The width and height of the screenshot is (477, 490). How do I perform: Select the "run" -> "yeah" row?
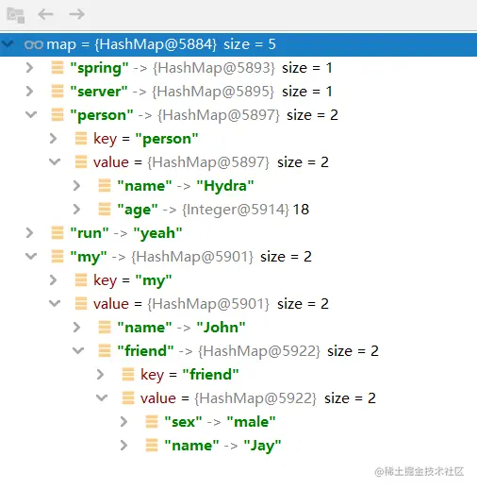[x=238, y=233]
